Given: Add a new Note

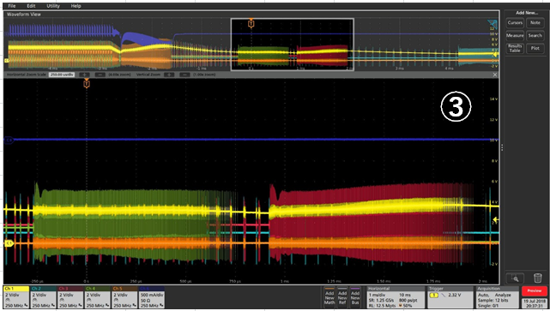Looking at the screenshot, I should 535,23.
